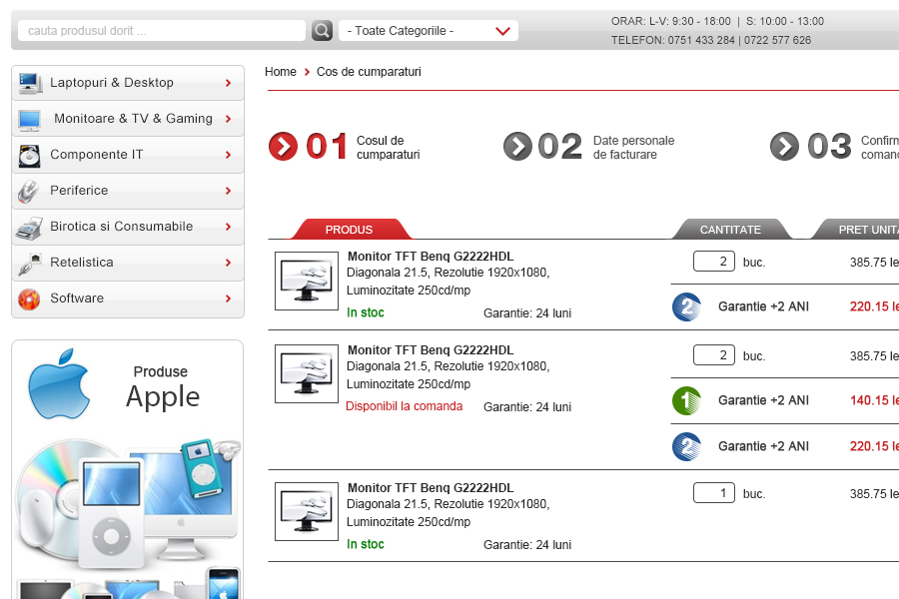Screen dimensions: 899x599
Task: Click the third monitor product thumbnail
Action: click(307, 512)
